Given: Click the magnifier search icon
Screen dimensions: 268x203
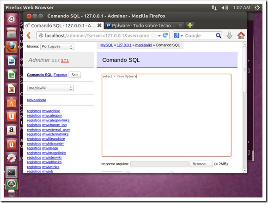Looking at the screenshot, I should click(x=218, y=36).
